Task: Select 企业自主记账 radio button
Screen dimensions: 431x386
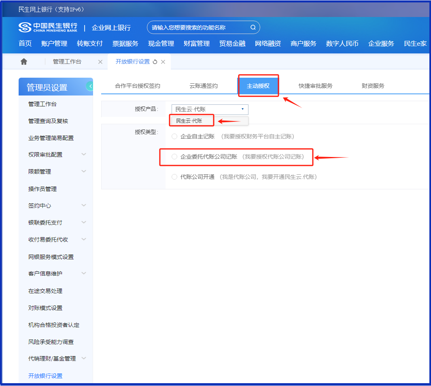Action: [x=174, y=136]
